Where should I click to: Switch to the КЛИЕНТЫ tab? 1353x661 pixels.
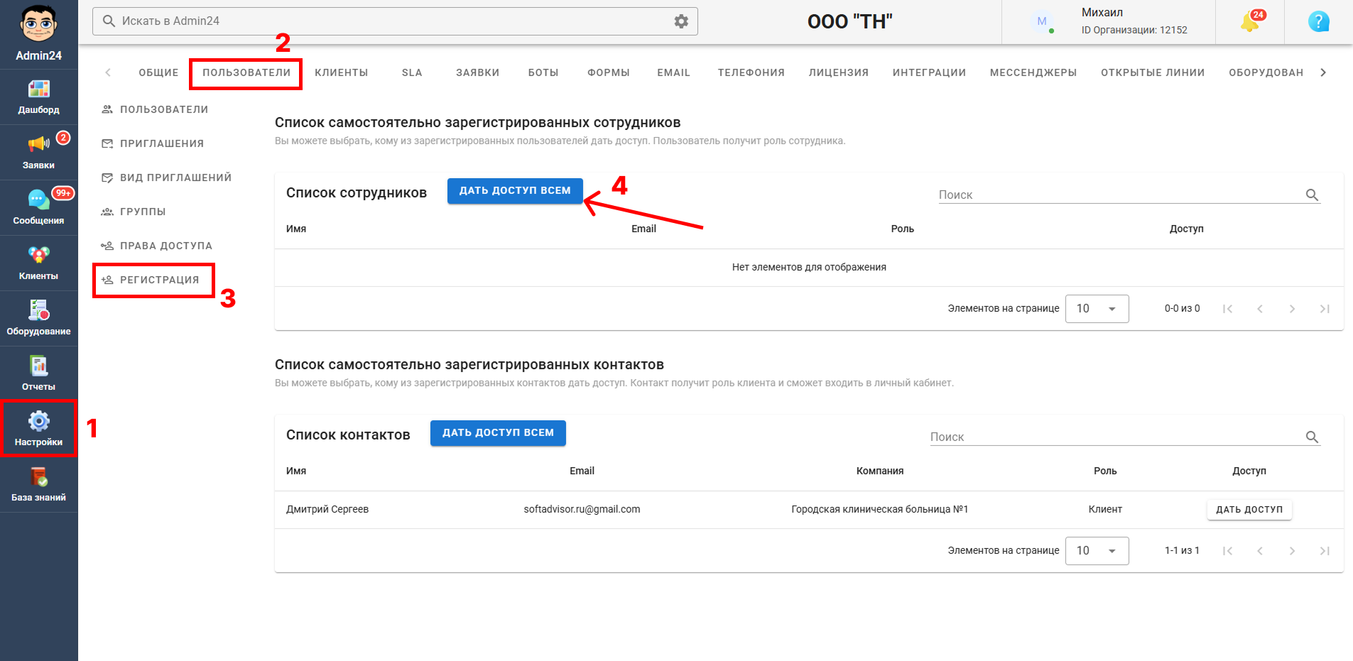[342, 72]
